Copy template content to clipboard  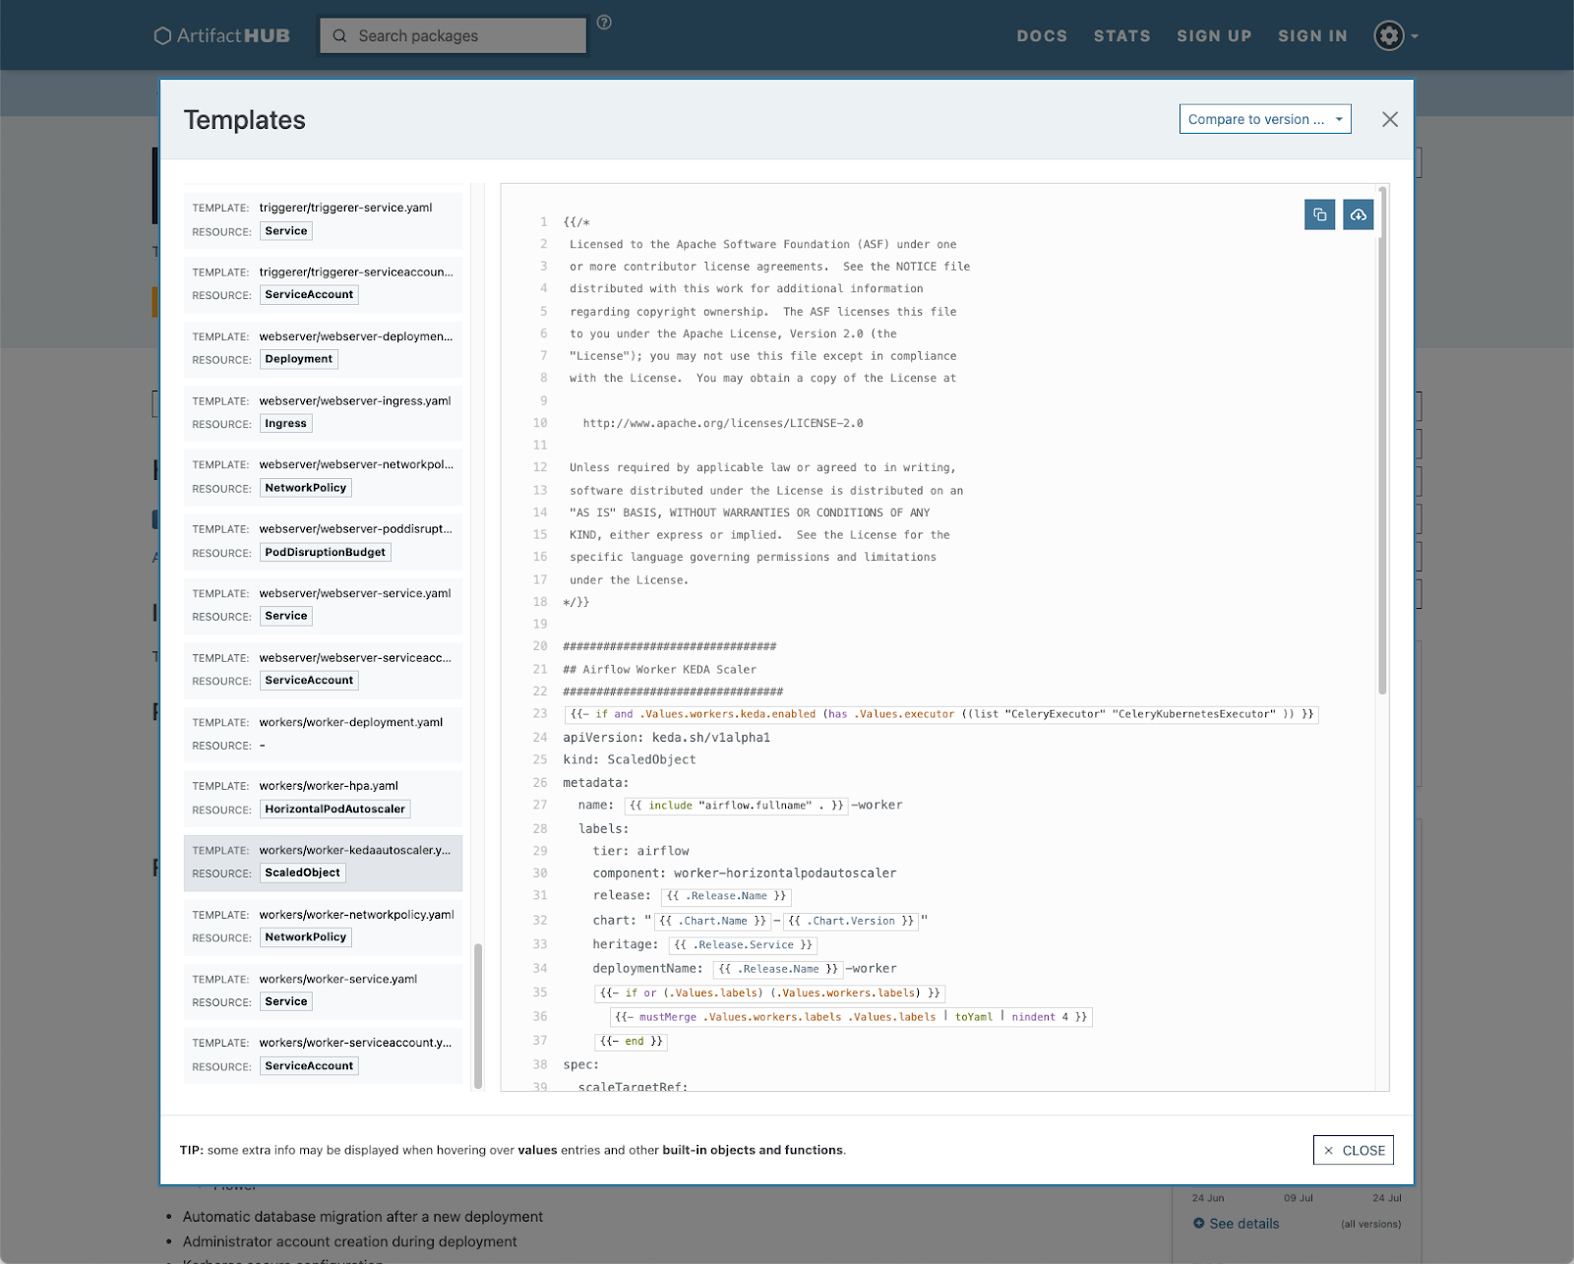coord(1319,214)
